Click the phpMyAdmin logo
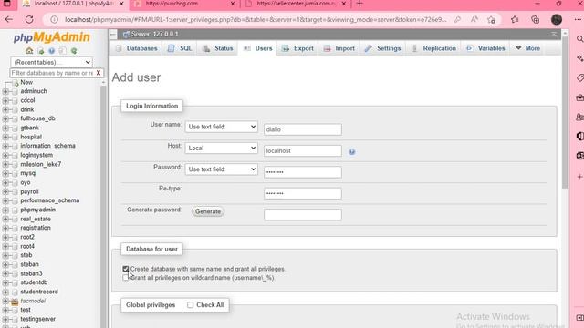Screen dimensions: 584x328 (52, 37)
